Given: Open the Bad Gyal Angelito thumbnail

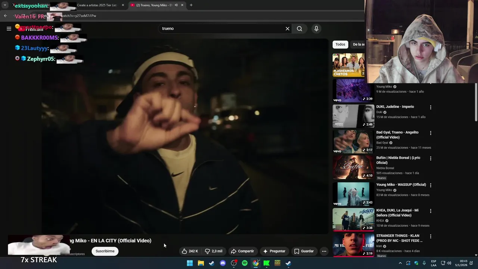Looking at the screenshot, I should coord(353,142).
